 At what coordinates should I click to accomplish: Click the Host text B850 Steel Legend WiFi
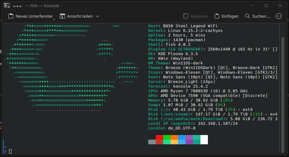pyautogui.click(x=190, y=26)
